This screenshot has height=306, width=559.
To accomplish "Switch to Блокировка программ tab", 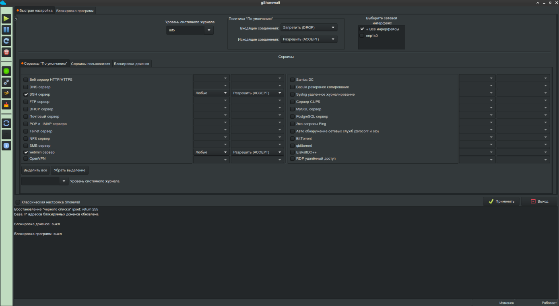I will [75, 11].
